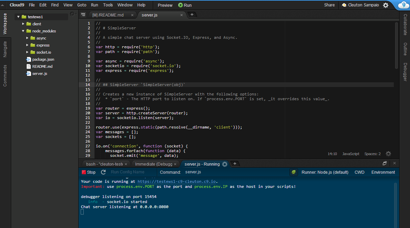Image resolution: width=410 pixels, height=228 pixels.
Task: Click the green Run button icon
Action: [181, 5]
